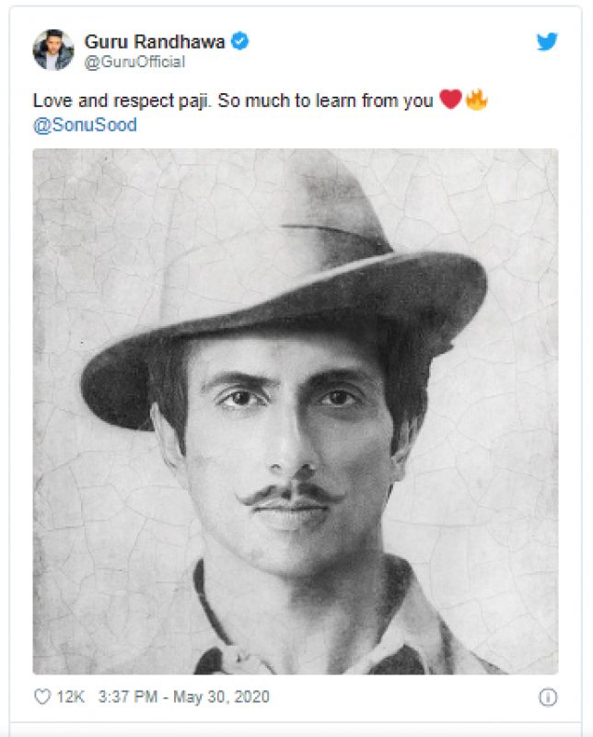Click the fire emoji in tweet
The height and width of the screenshot is (737, 593).
point(475,100)
